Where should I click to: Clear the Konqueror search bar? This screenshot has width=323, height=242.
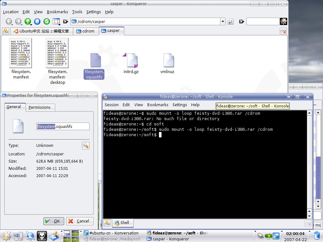(241, 21)
